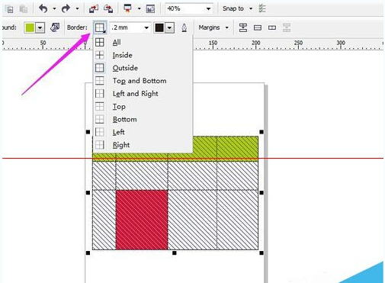Click the red table cell
Screen dimensions: 385x283
point(142,220)
